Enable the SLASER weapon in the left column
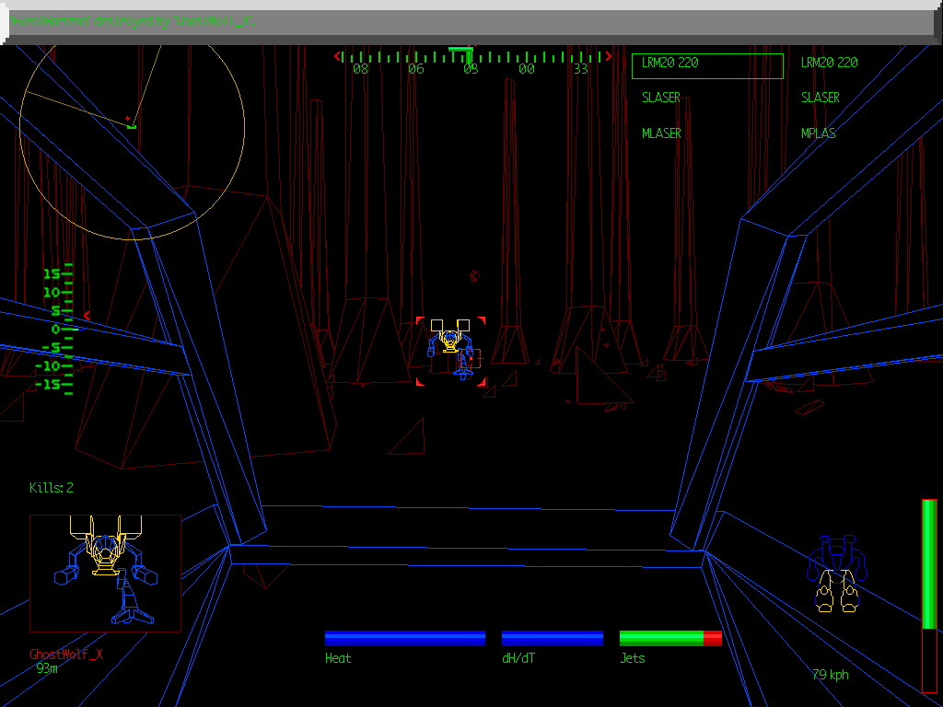 pyautogui.click(x=660, y=97)
